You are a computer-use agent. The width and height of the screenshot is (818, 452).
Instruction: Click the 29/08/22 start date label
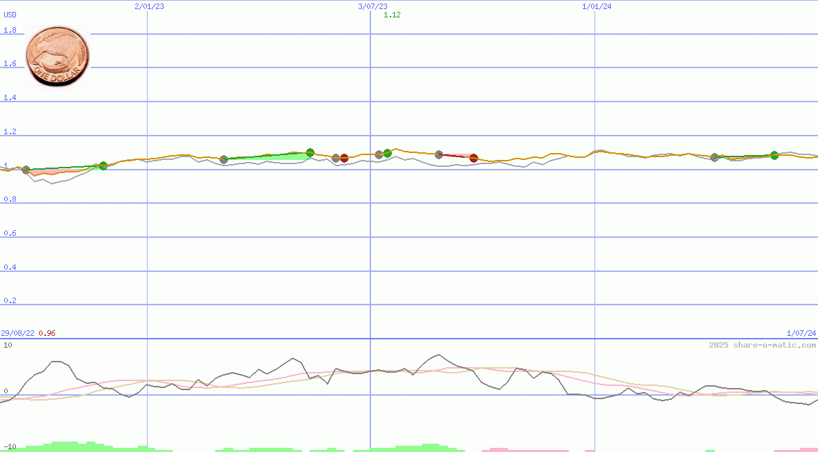(x=17, y=333)
